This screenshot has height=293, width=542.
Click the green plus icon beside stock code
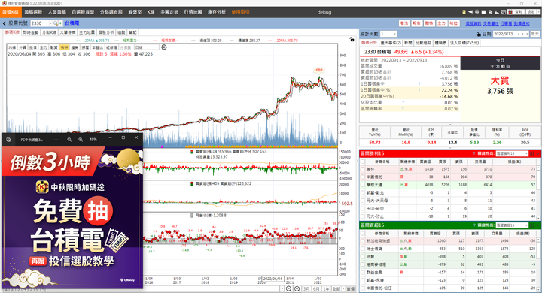click(x=60, y=23)
